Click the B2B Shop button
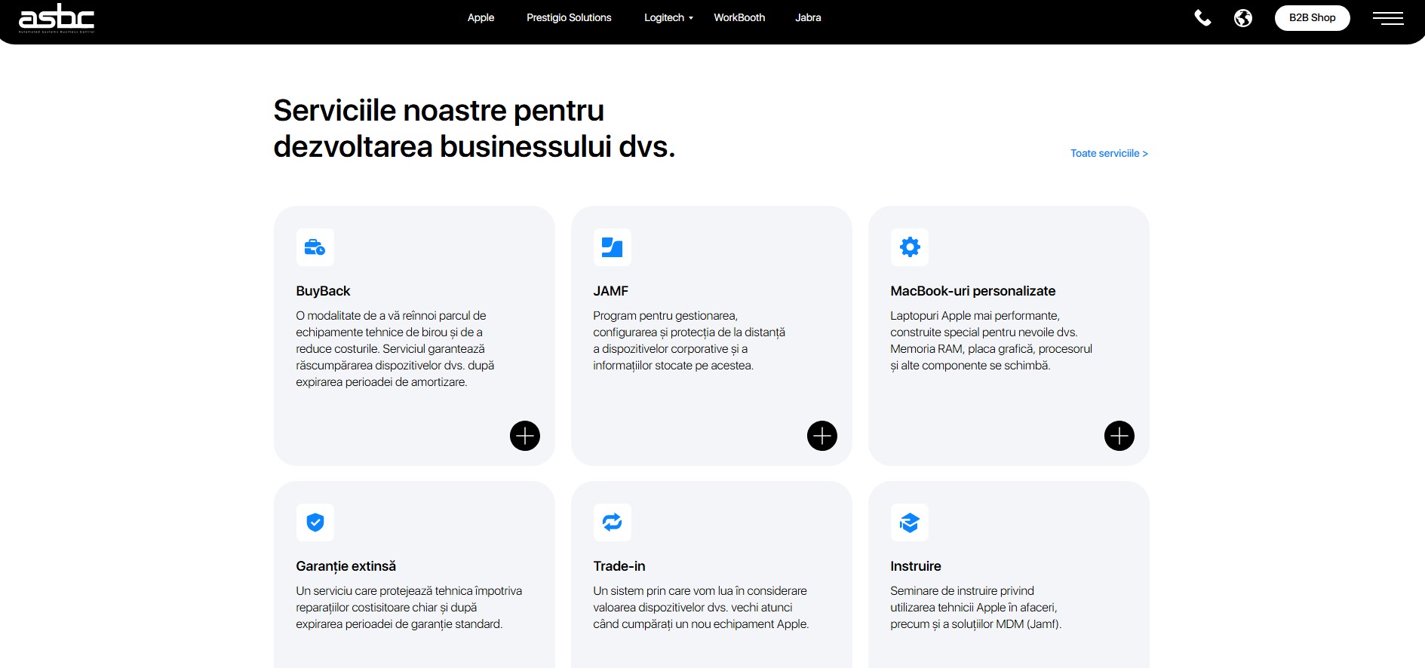The image size is (1425, 668). click(1313, 18)
